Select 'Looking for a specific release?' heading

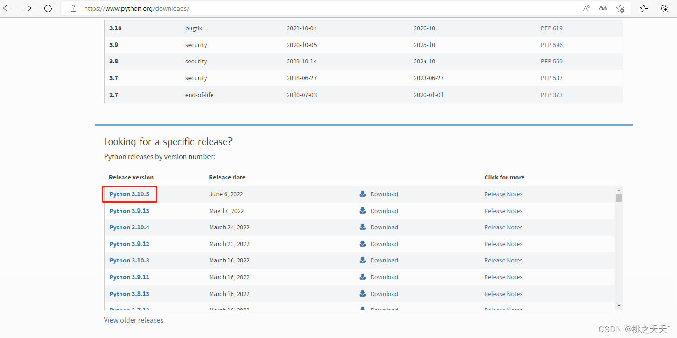[168, 142]
